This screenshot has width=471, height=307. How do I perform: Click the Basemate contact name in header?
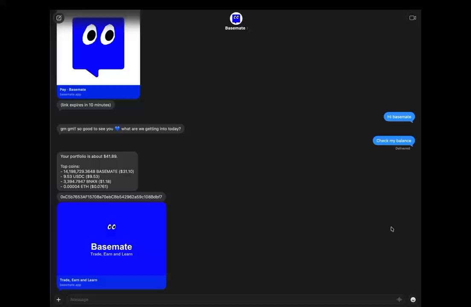235,28
